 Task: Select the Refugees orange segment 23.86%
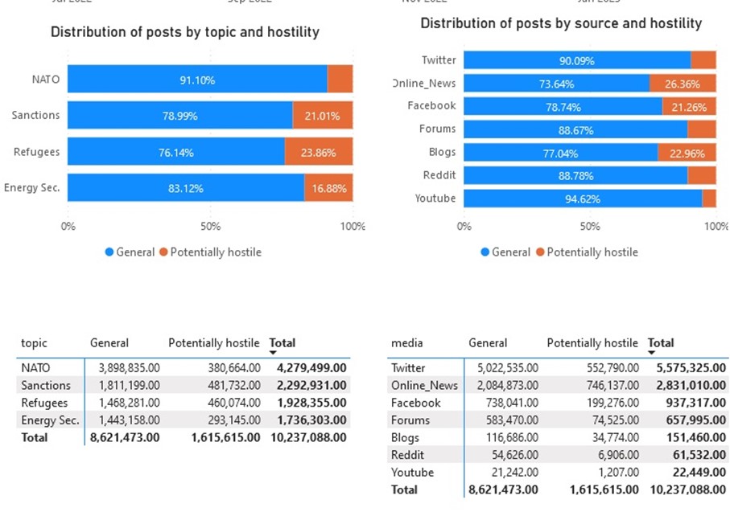pos(319,152)
